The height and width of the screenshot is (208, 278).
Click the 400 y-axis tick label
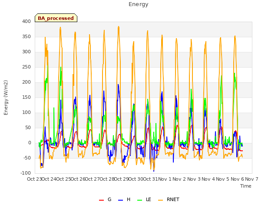tap(26, 21)
